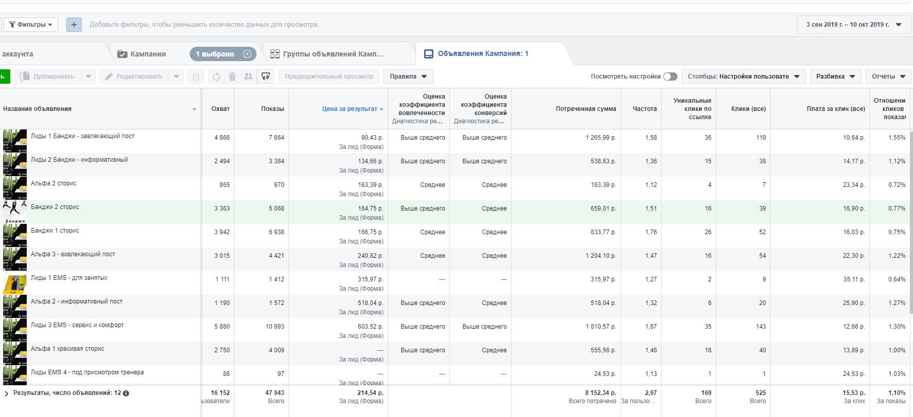Click the trash delete icon
Image resolution: width=913 pixels, height=417 pixels.
[232, 77]
